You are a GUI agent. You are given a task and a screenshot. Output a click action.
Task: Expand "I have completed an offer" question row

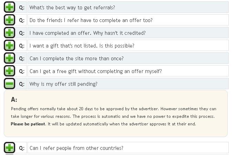pos(87,33)
